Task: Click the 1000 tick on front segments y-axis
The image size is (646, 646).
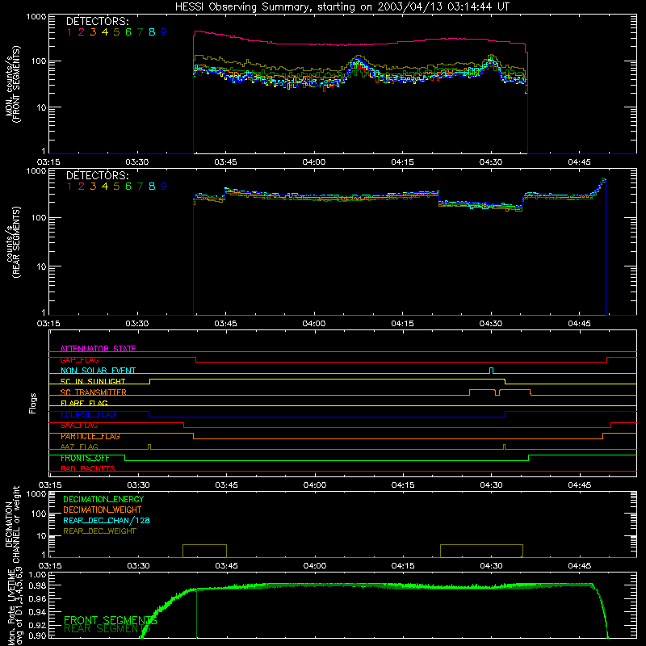Action: pos(36,17)
